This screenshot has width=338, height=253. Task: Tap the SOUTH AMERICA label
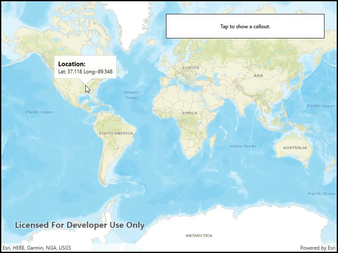pos(116,133)
